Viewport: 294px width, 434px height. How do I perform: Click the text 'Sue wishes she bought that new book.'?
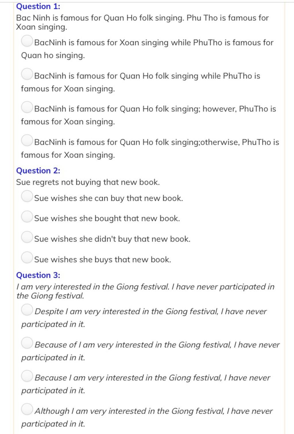[107, 218]
